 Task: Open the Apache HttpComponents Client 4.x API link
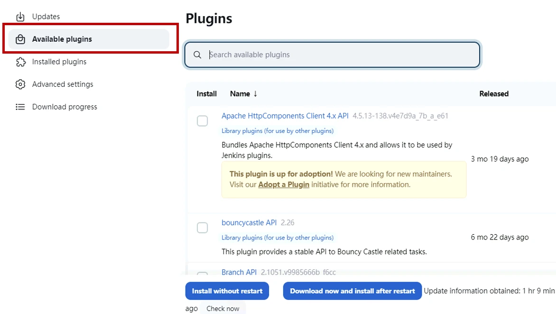click(x=285, y=116)
